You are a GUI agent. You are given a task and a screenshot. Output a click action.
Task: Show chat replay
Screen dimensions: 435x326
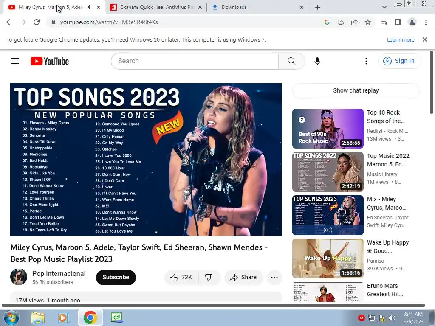coord(356,91)
